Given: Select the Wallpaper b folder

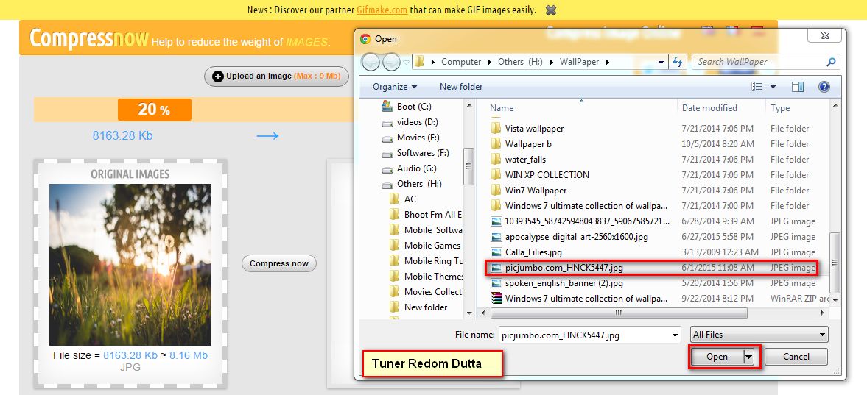Looking at the screenshot, I should 522,144.
